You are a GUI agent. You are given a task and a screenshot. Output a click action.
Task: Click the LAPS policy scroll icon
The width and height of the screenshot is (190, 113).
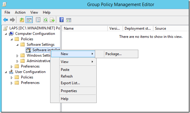click(x=5, y=28)
